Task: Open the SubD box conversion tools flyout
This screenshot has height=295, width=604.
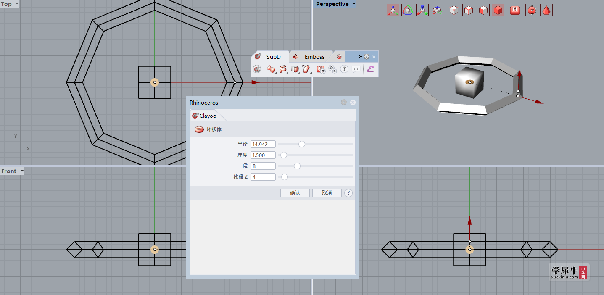Action: click(x=295, y=69)
